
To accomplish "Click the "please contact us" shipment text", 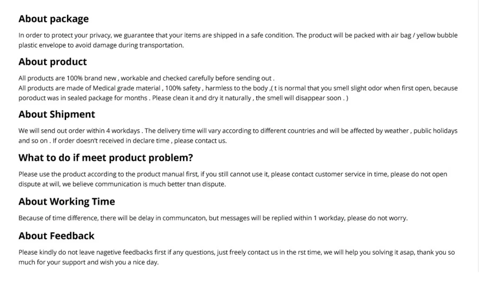I will (x=200, y=141).
